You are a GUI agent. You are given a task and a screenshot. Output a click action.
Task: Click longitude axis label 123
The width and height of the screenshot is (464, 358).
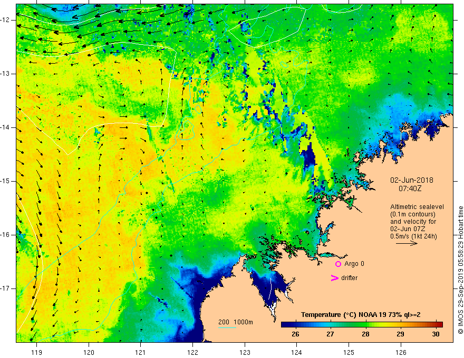245,352
